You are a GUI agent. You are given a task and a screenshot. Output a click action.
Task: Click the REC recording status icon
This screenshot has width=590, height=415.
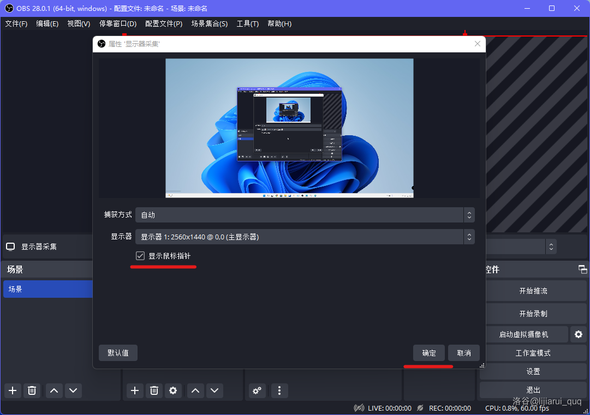420,408
